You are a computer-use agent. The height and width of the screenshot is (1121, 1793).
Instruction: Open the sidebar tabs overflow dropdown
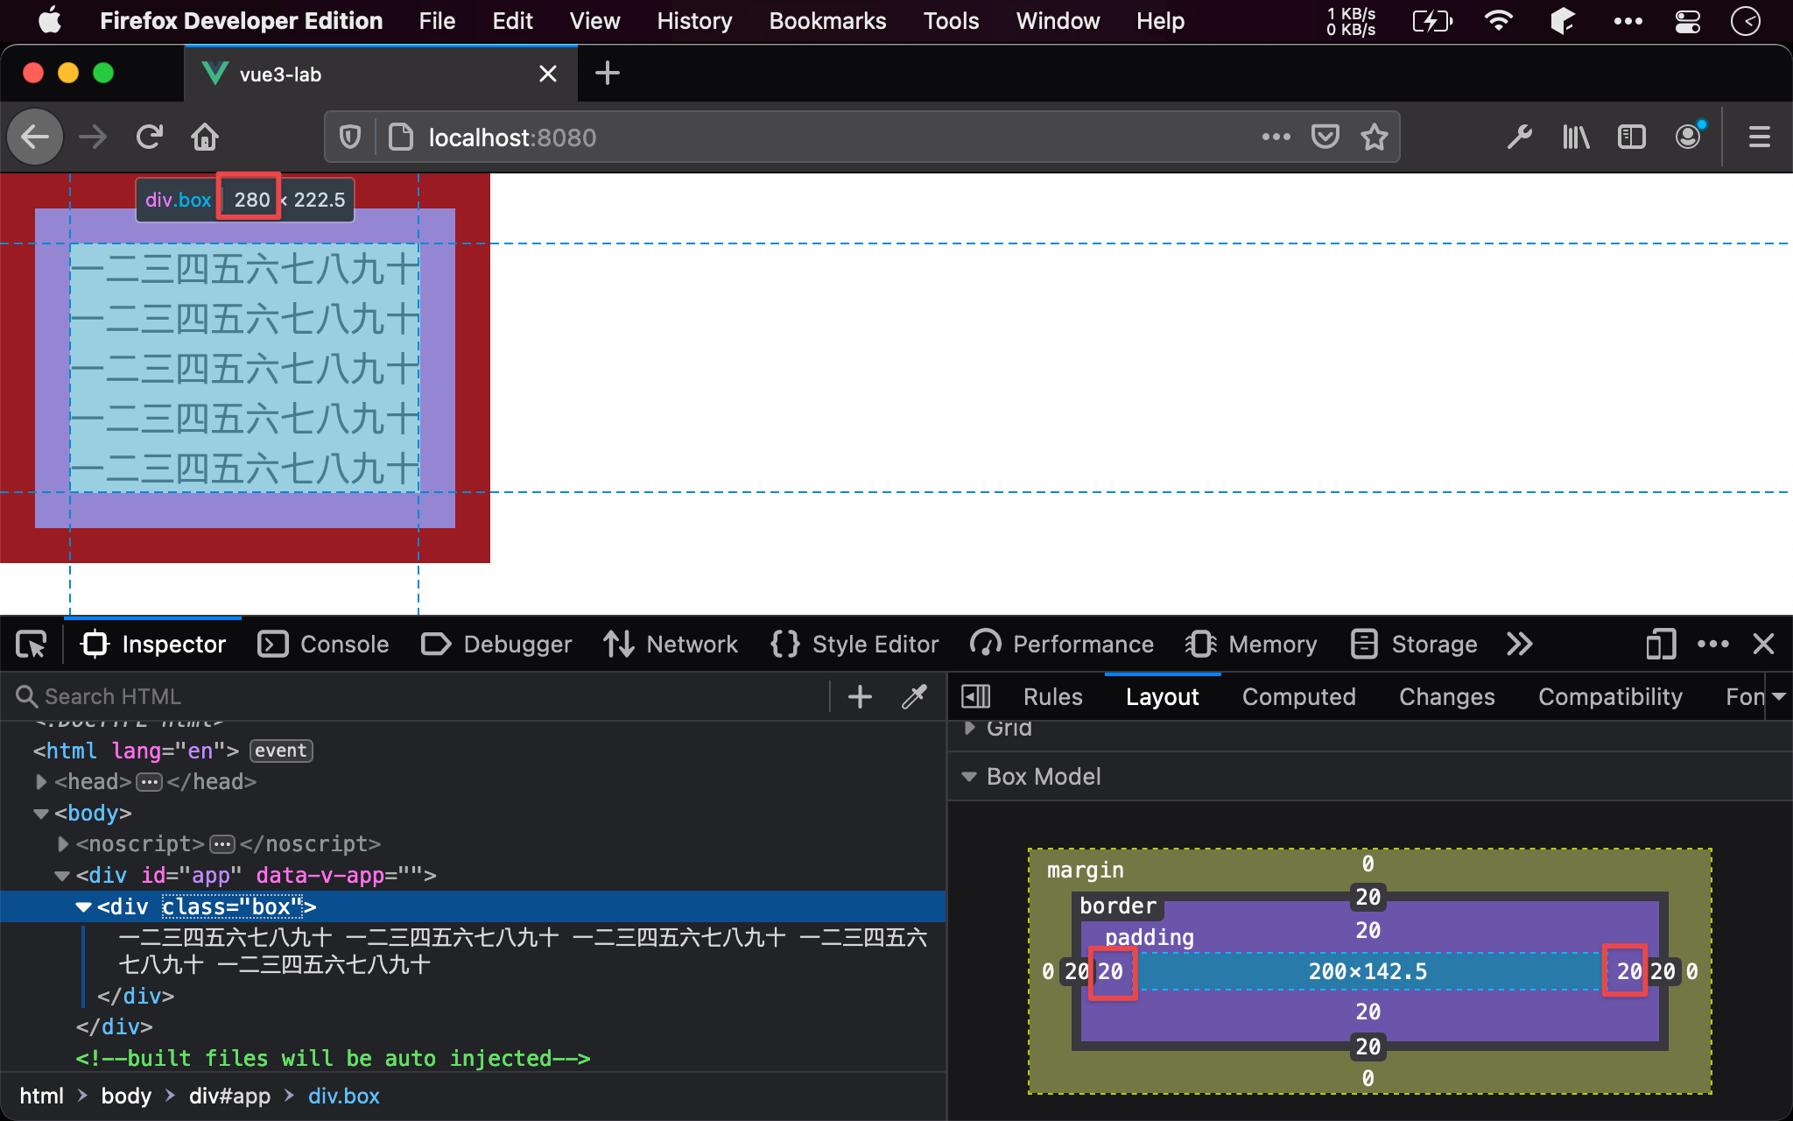coord(1779,697)
